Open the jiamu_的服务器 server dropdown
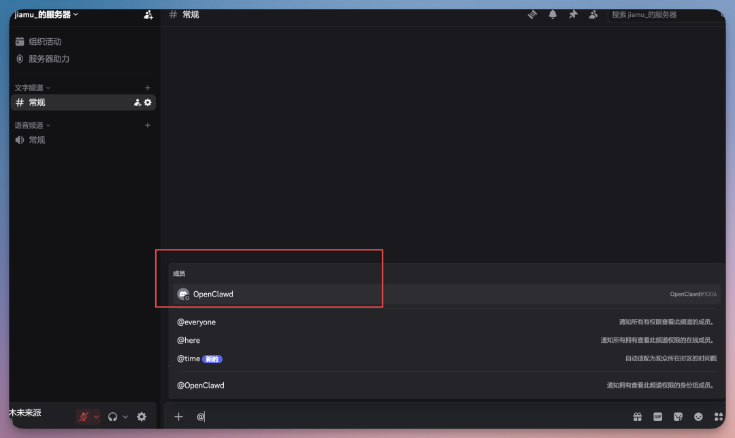Viewport: 735px width, 438px height. [46, 14]
